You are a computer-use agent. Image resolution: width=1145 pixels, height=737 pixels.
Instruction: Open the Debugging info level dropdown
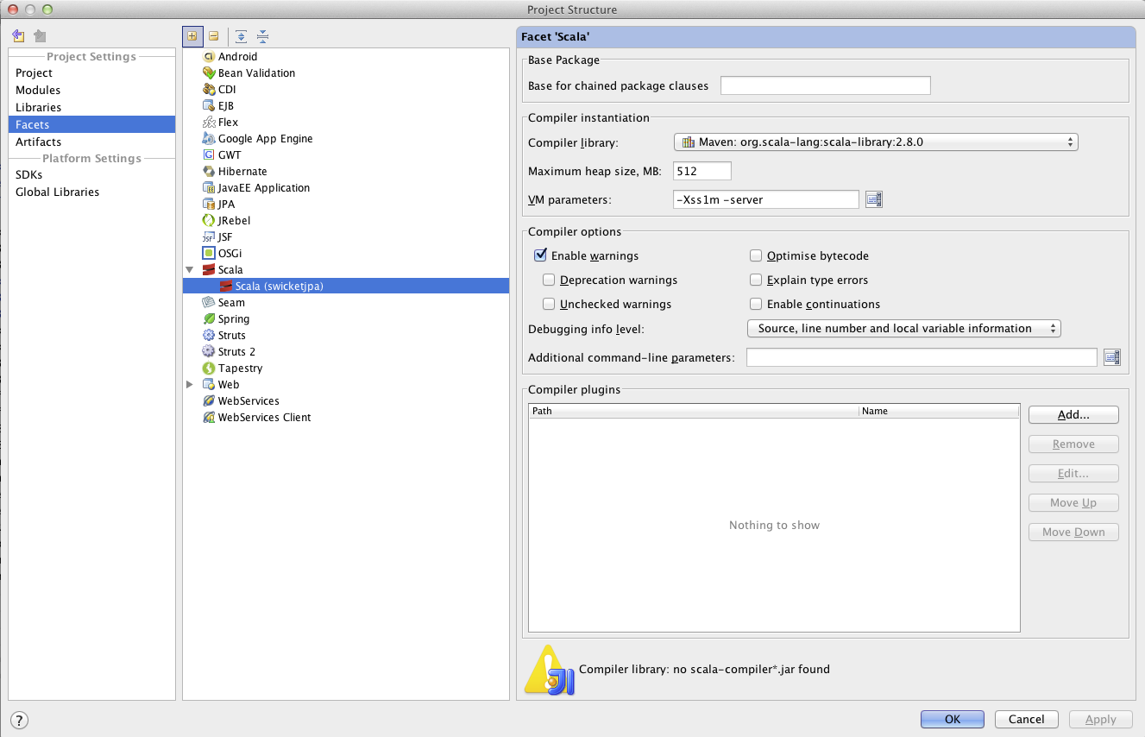point(903,329)
